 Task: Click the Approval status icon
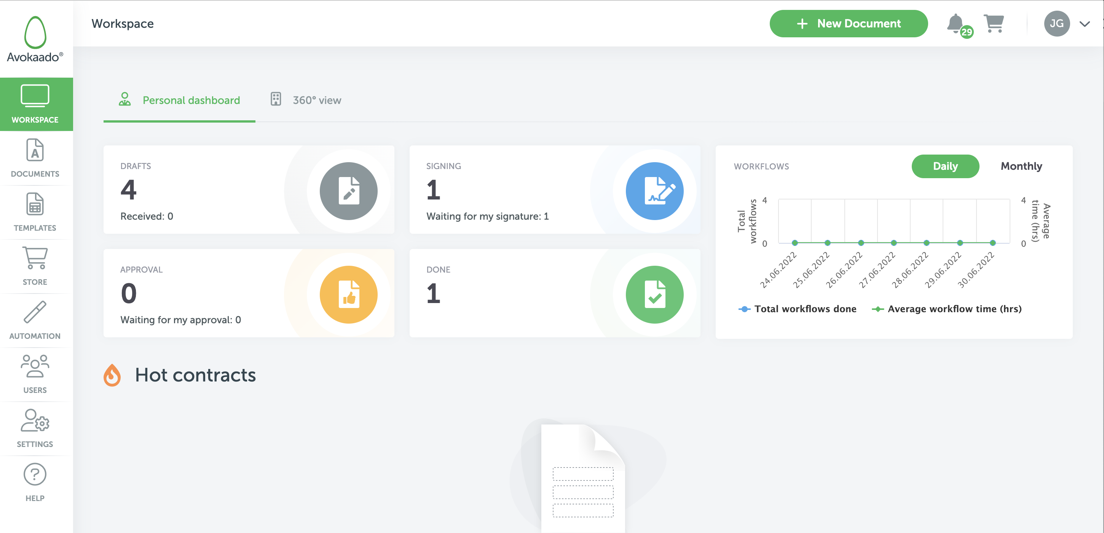click(x=348, y=294)
